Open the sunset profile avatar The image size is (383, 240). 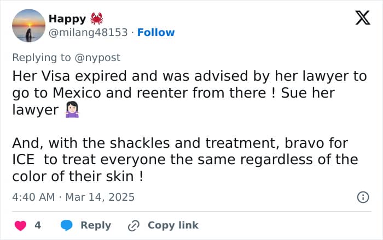(x=28, y=26)
